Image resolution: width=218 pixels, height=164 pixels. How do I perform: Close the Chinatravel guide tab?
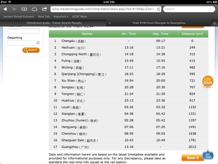[x=110, y=23]
